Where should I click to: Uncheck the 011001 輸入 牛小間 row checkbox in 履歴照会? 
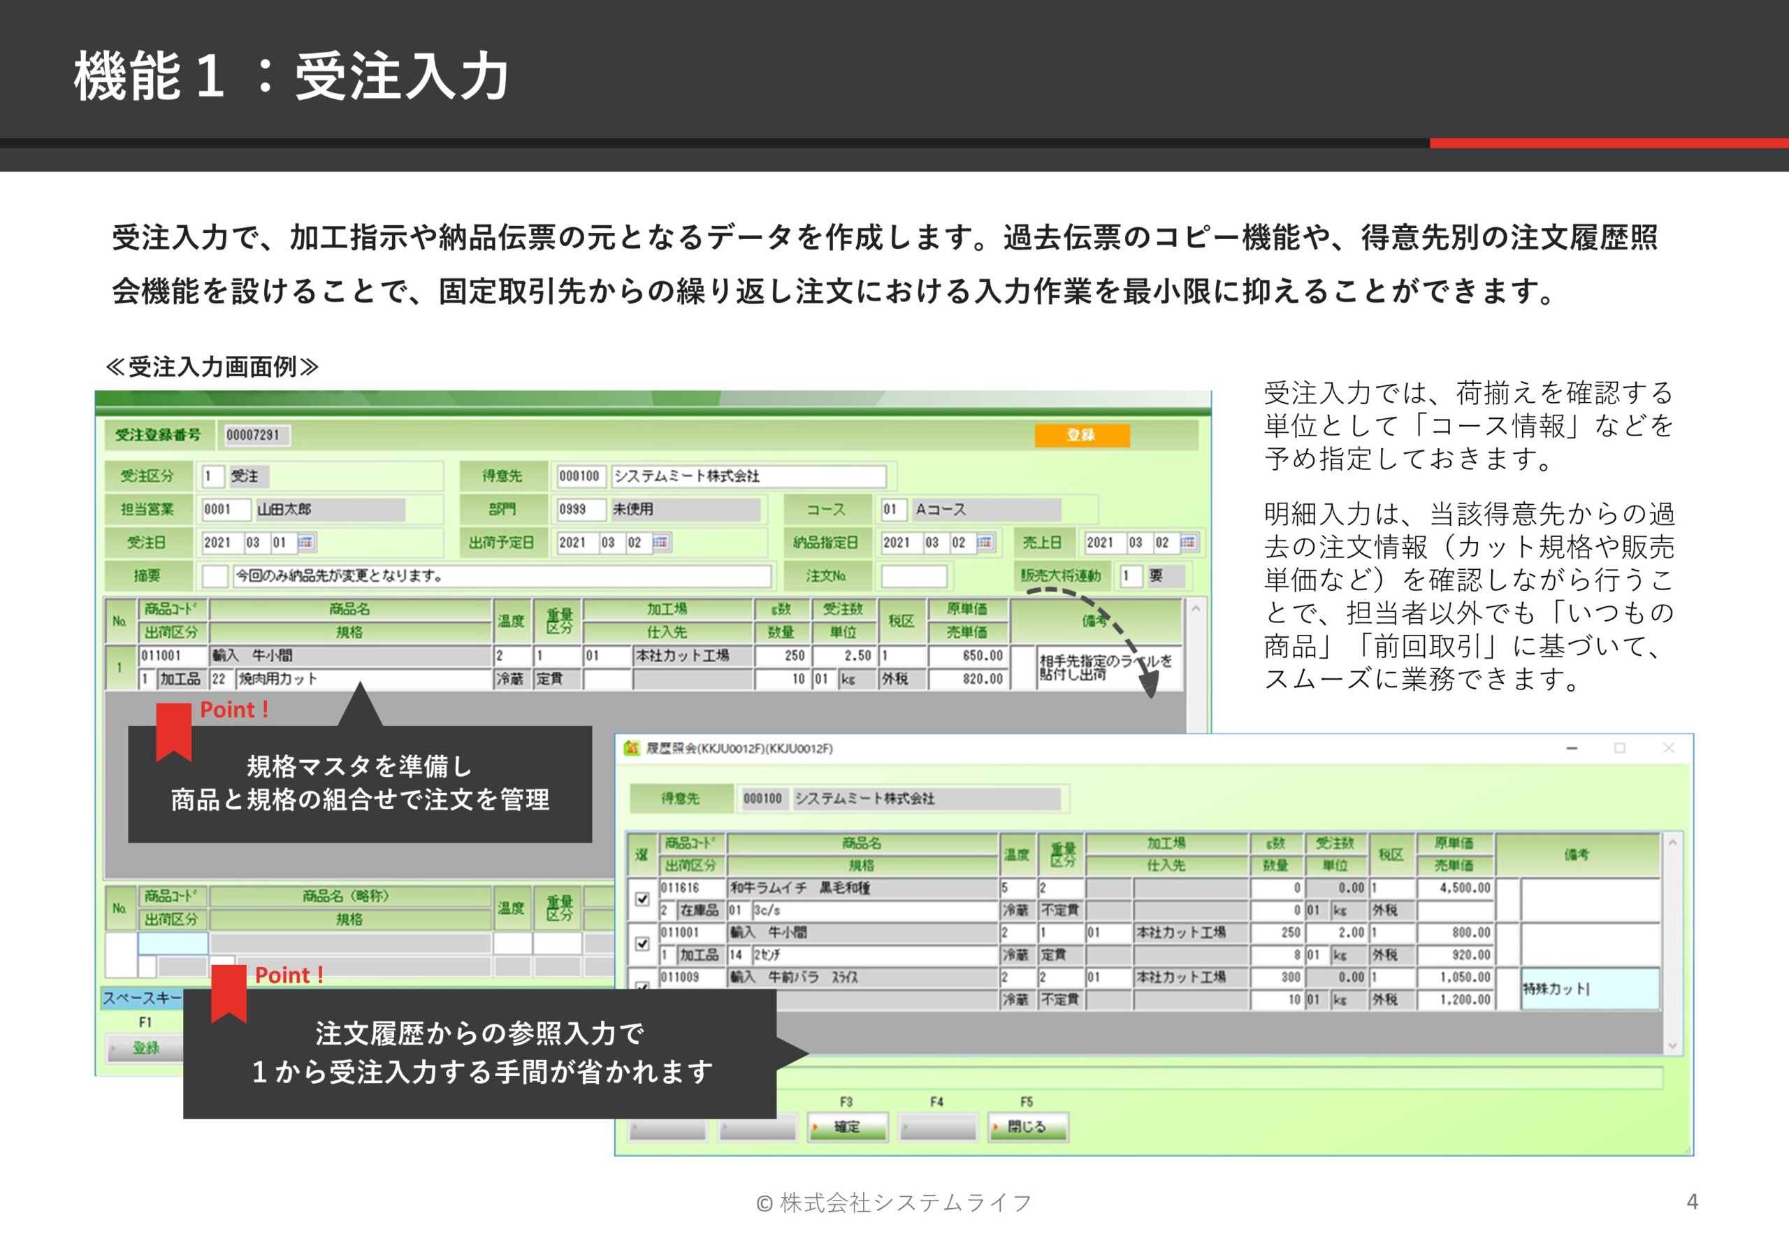pyautogui.click(x=642, y=944)
